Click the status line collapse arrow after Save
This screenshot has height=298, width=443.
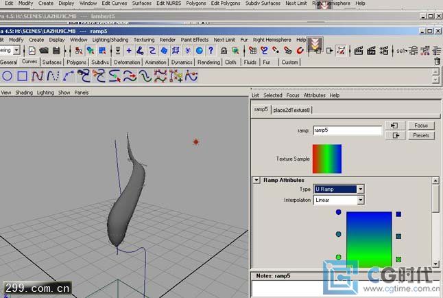pos(66,51)
